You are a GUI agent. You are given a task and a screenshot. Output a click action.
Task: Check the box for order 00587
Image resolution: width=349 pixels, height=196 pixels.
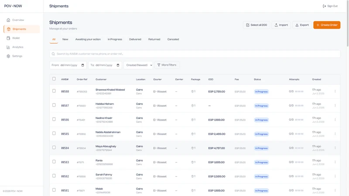coord(54,105)
